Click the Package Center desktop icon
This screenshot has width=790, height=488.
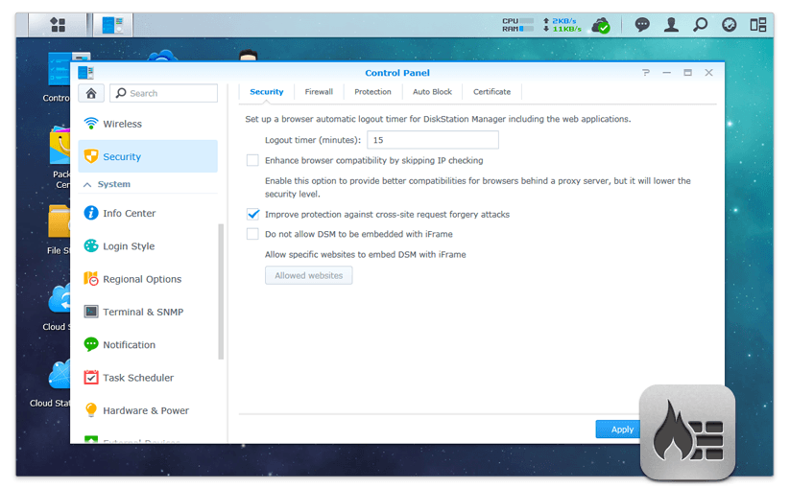pos(60,146)
